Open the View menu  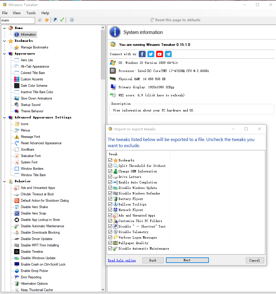(x=17, y=13)
